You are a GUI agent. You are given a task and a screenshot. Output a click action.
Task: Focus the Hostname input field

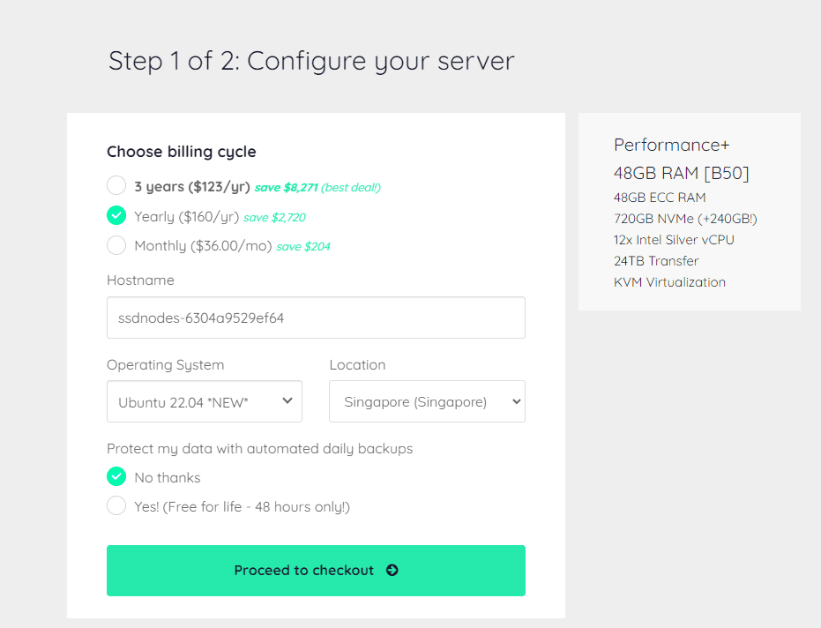click(316, 318)
